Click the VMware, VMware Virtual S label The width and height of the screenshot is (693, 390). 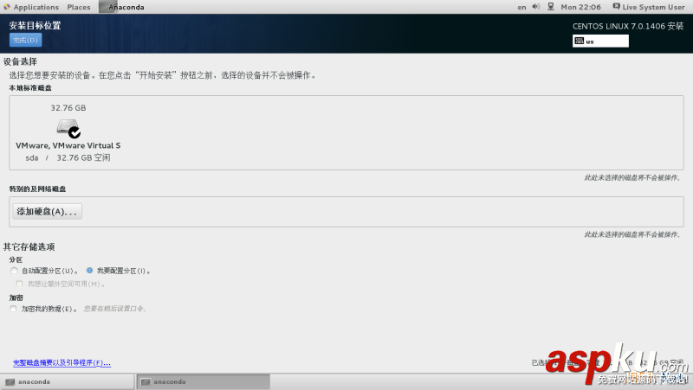(68, 145)
